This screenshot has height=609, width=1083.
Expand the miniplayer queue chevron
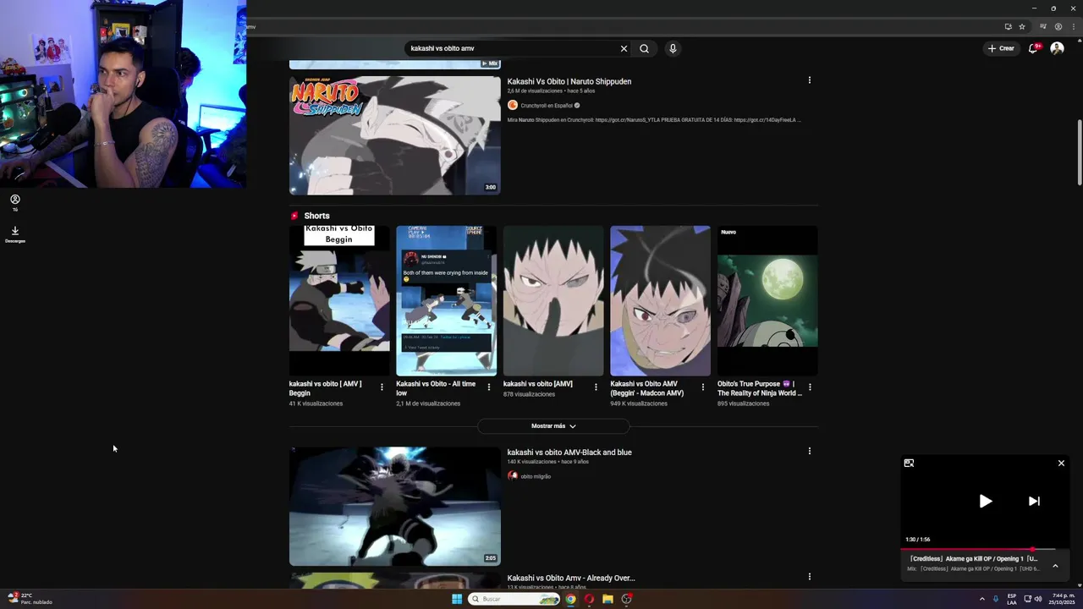(x=1055, y=566)
